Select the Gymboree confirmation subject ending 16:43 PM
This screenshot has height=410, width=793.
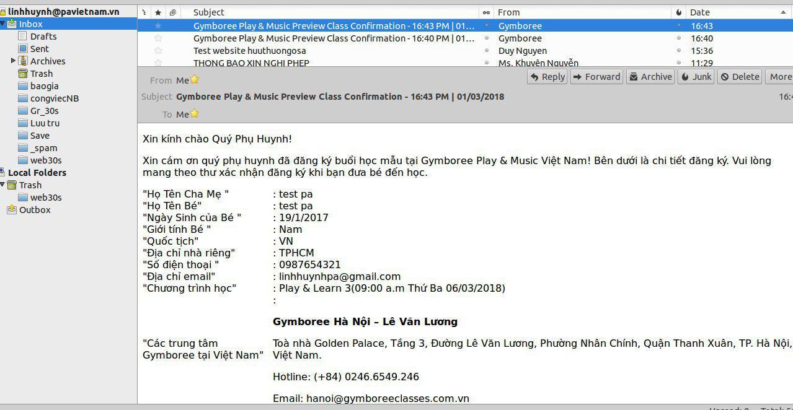tap(334, 26)
